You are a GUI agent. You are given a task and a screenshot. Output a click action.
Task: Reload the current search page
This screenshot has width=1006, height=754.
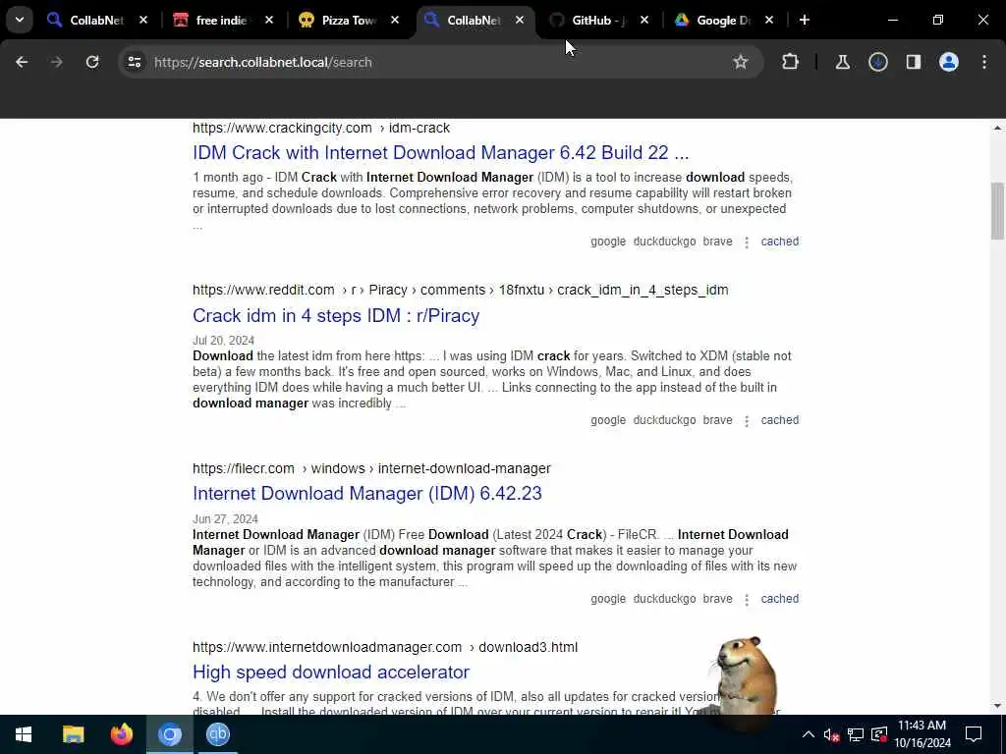click(92, 62)
